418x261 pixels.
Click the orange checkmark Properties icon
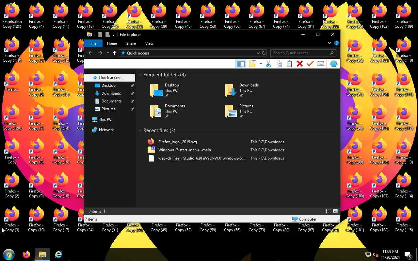click(x=310, y=64)
